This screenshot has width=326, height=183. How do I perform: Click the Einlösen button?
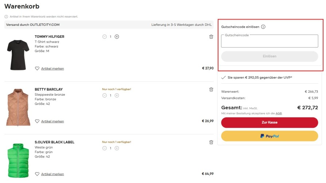(x=269, y=56)
